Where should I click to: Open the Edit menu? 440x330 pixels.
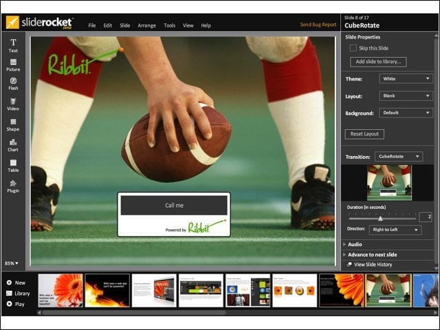(107, 25)
